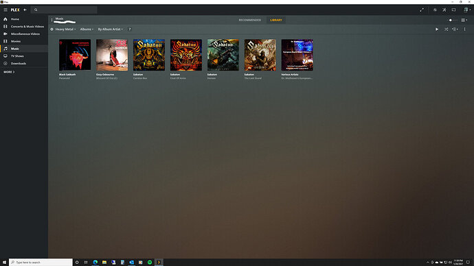Screen dimensions: 474x266
Task: Click the Home house icon
Action: pyautogui.click(x=5, y=19)
